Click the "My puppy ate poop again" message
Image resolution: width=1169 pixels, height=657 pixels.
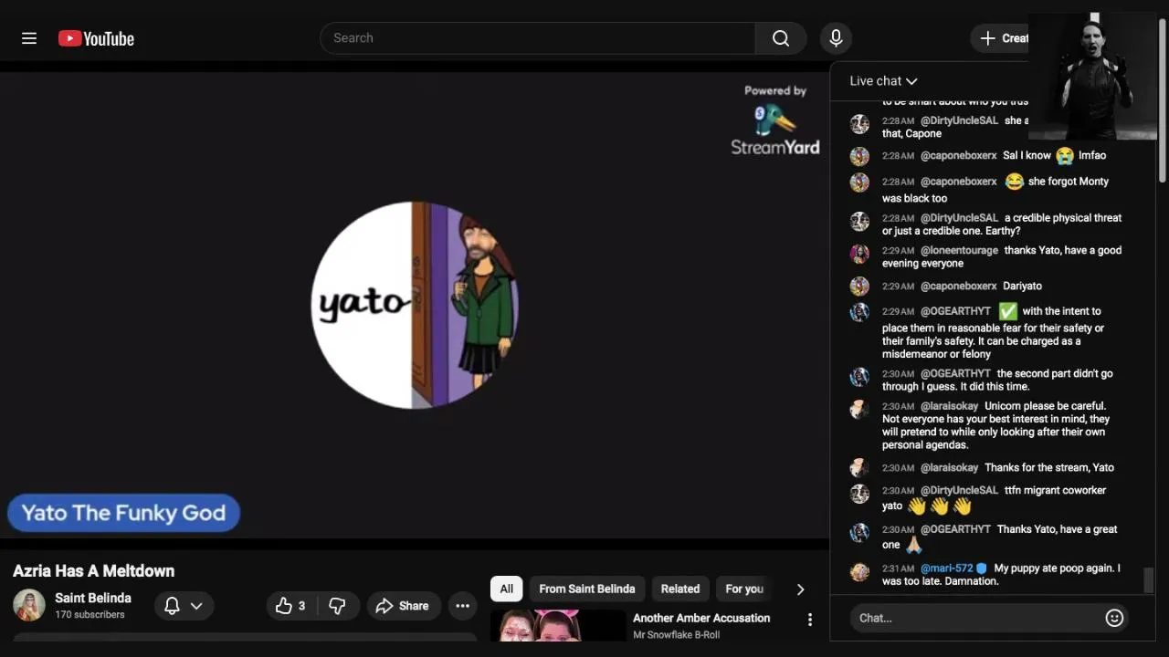[x=1001, y=574]
